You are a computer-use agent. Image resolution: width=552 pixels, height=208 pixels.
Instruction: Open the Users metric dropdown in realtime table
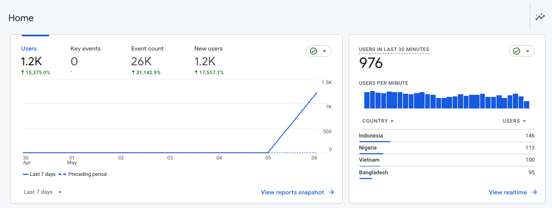(514, 121)
